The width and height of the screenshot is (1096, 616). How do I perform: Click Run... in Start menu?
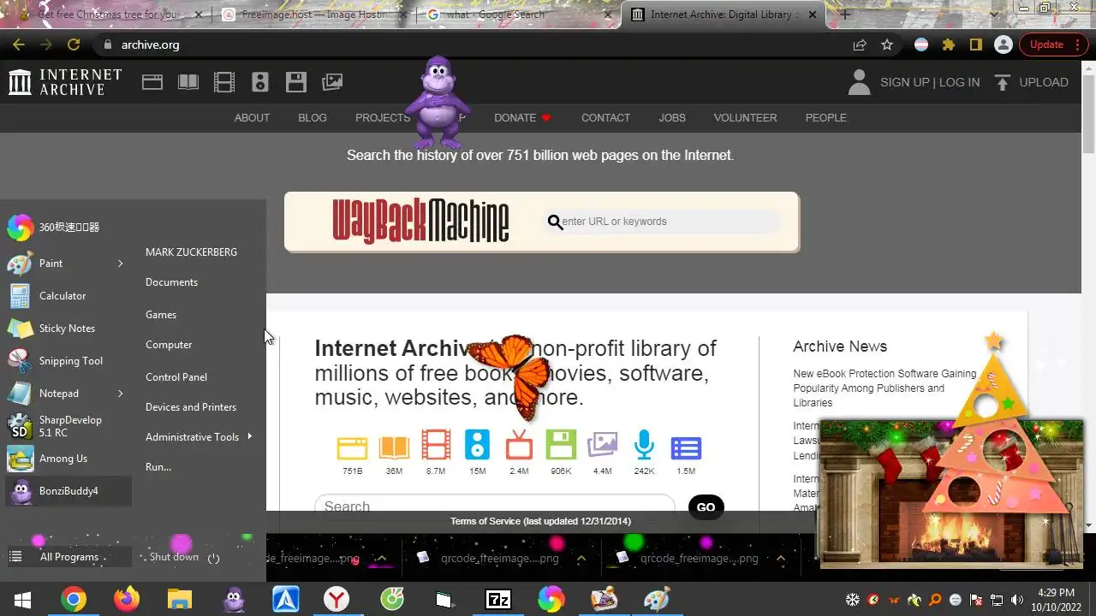(158, 467)
